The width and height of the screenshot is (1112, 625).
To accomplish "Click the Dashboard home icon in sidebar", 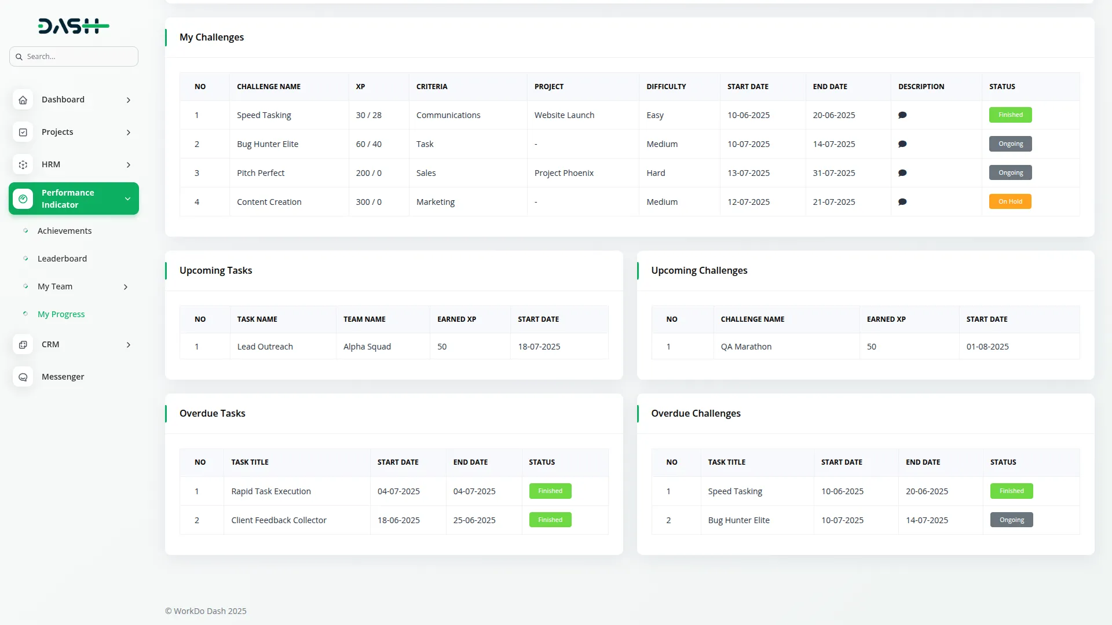I will click(23, 100).
